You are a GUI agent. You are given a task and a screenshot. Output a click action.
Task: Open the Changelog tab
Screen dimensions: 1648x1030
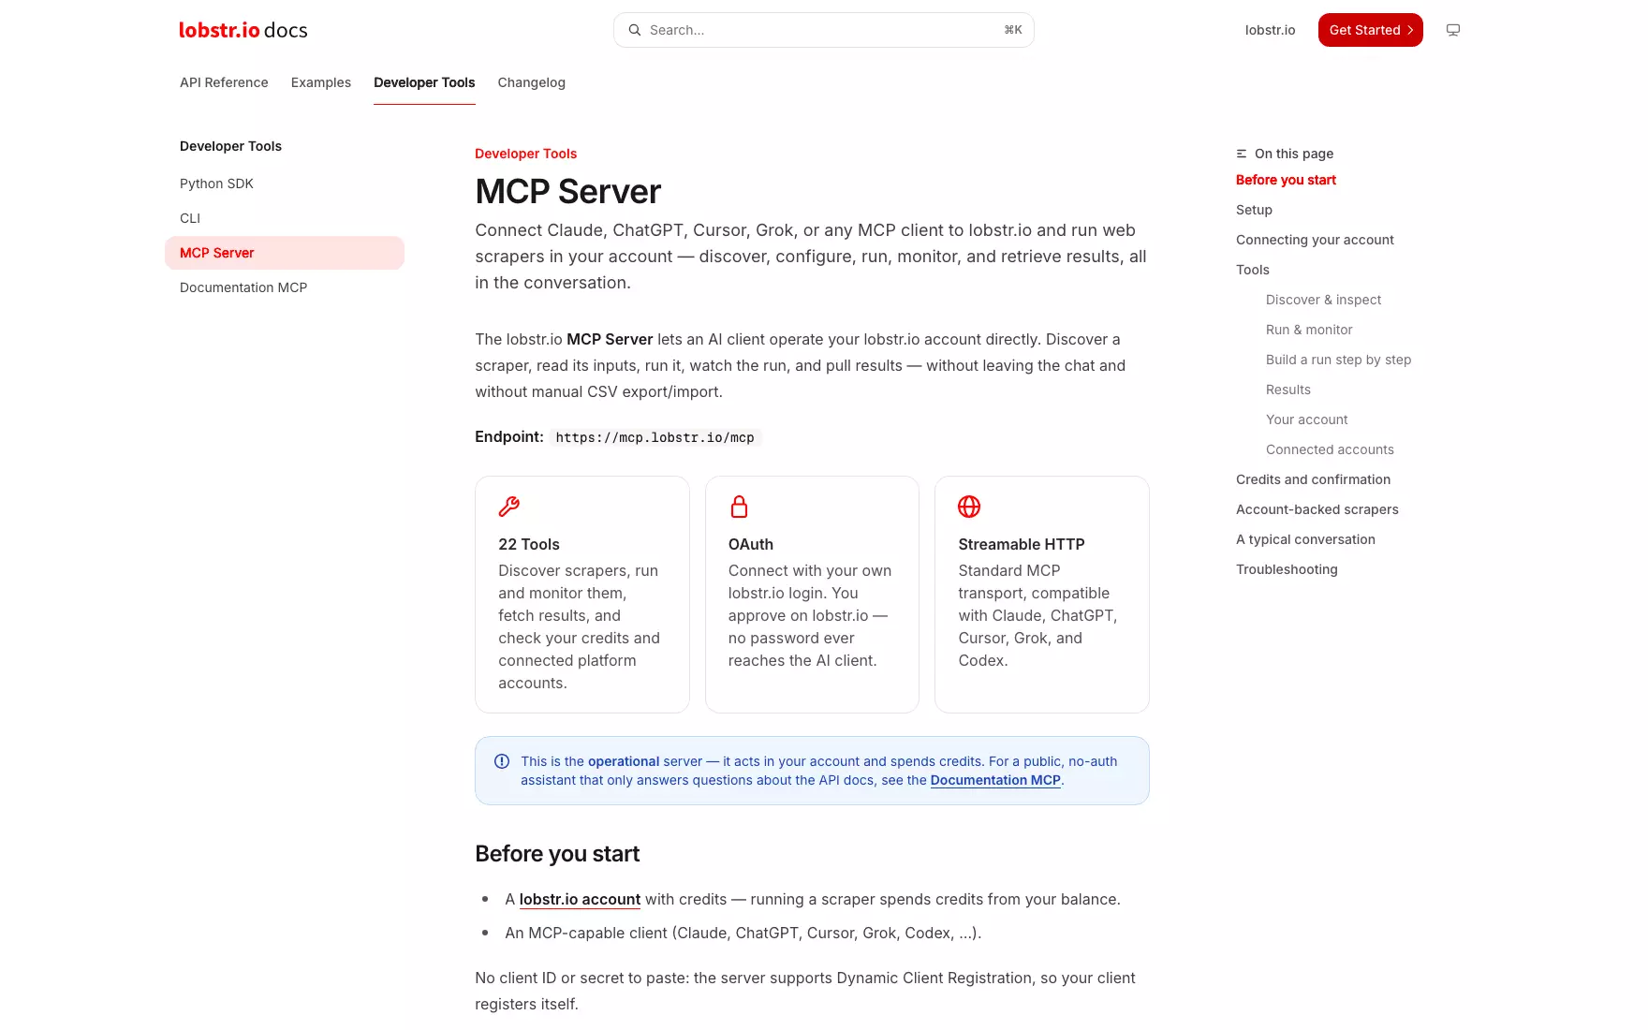532,82
